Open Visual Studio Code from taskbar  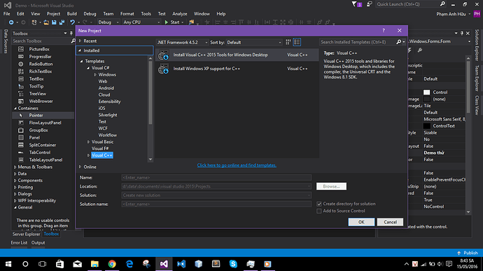[x=181, y=264]
